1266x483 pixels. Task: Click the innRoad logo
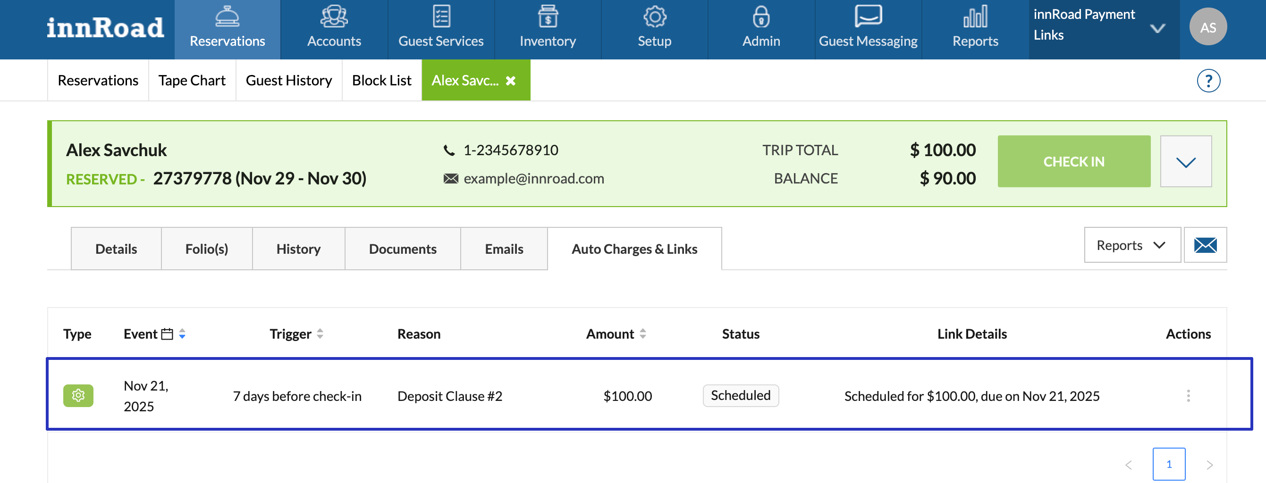[105, 27]
